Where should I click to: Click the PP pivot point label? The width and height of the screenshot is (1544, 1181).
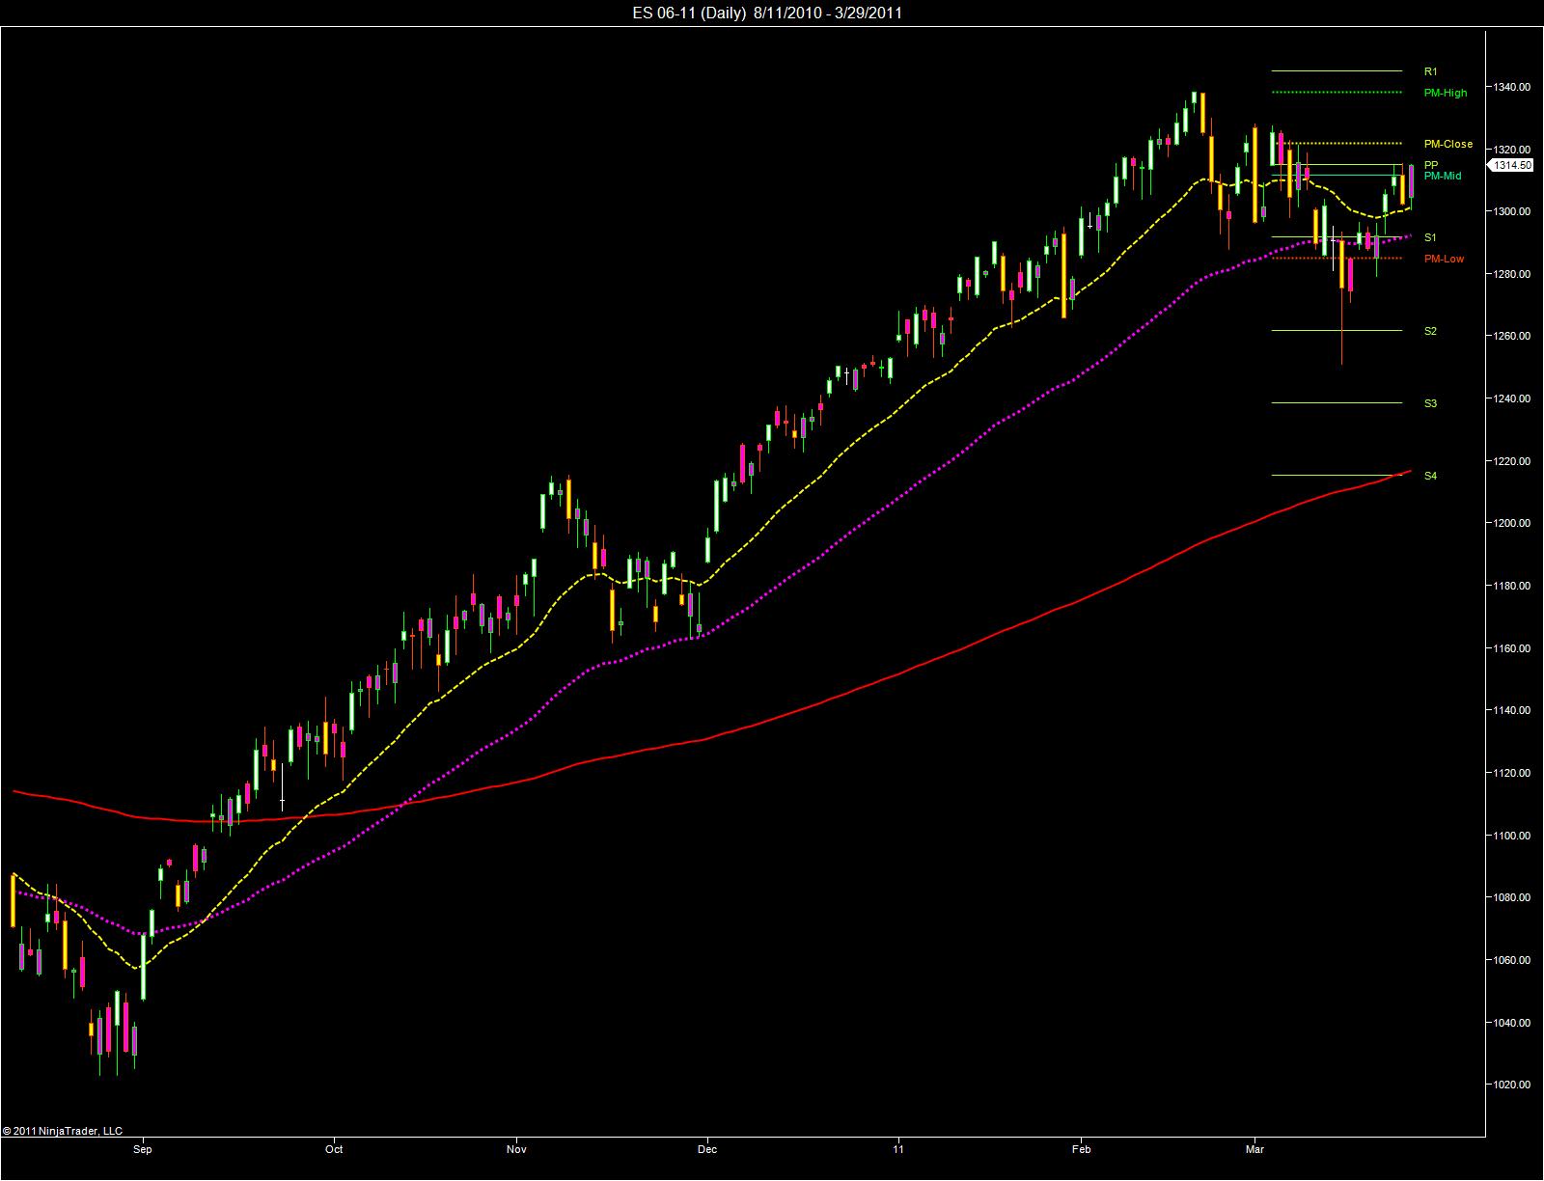(1431, 165)
